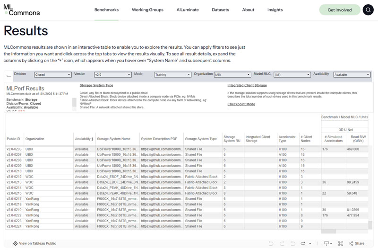
Task: Expand the Organization filter dropdown
Action: tap(232, 75)
